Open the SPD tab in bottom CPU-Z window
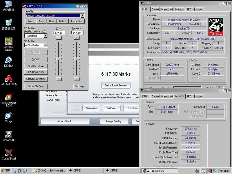 [x=189, y=97]
